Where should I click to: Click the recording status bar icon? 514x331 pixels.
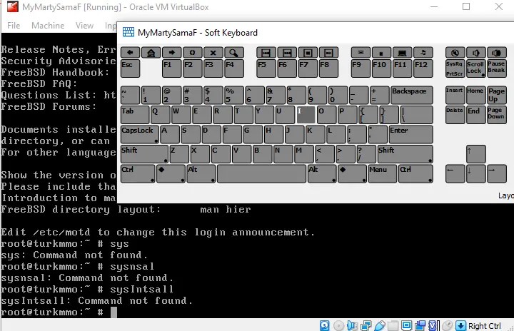(420, 325)
